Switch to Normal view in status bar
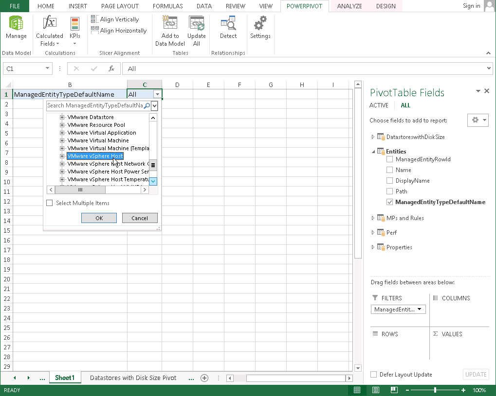 pos(357,390)
